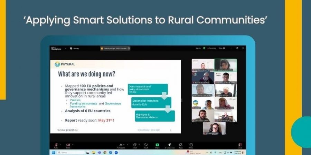Viewport: 311px width, 155px height.
Task: Open the AI Companion
Action: pyautogui.click(x=169, y=145)
